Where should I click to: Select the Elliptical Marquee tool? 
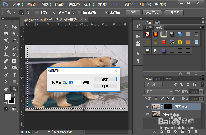pyautogui.click(x=6, y=27)
